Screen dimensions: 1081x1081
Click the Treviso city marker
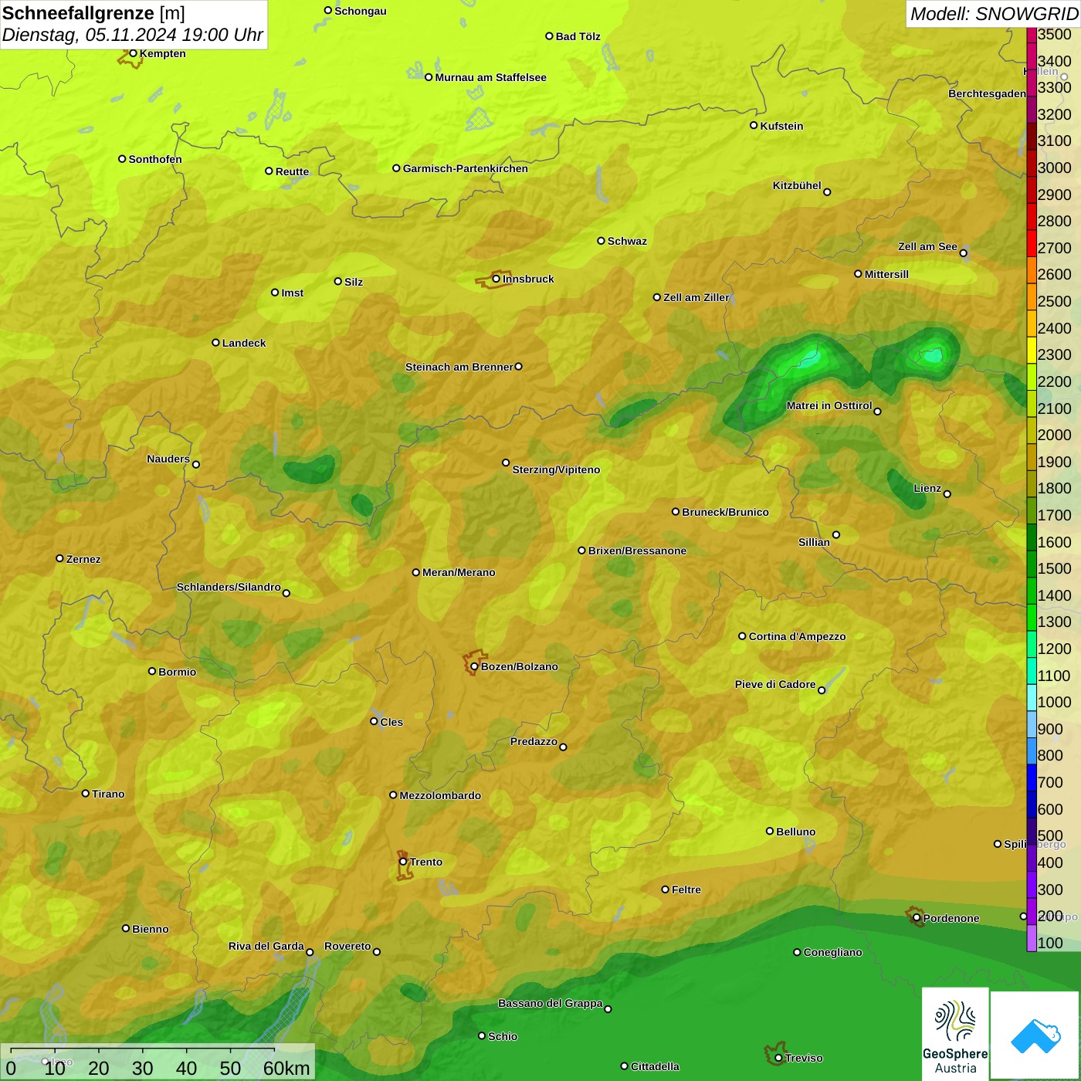[x=778, y=1058]
